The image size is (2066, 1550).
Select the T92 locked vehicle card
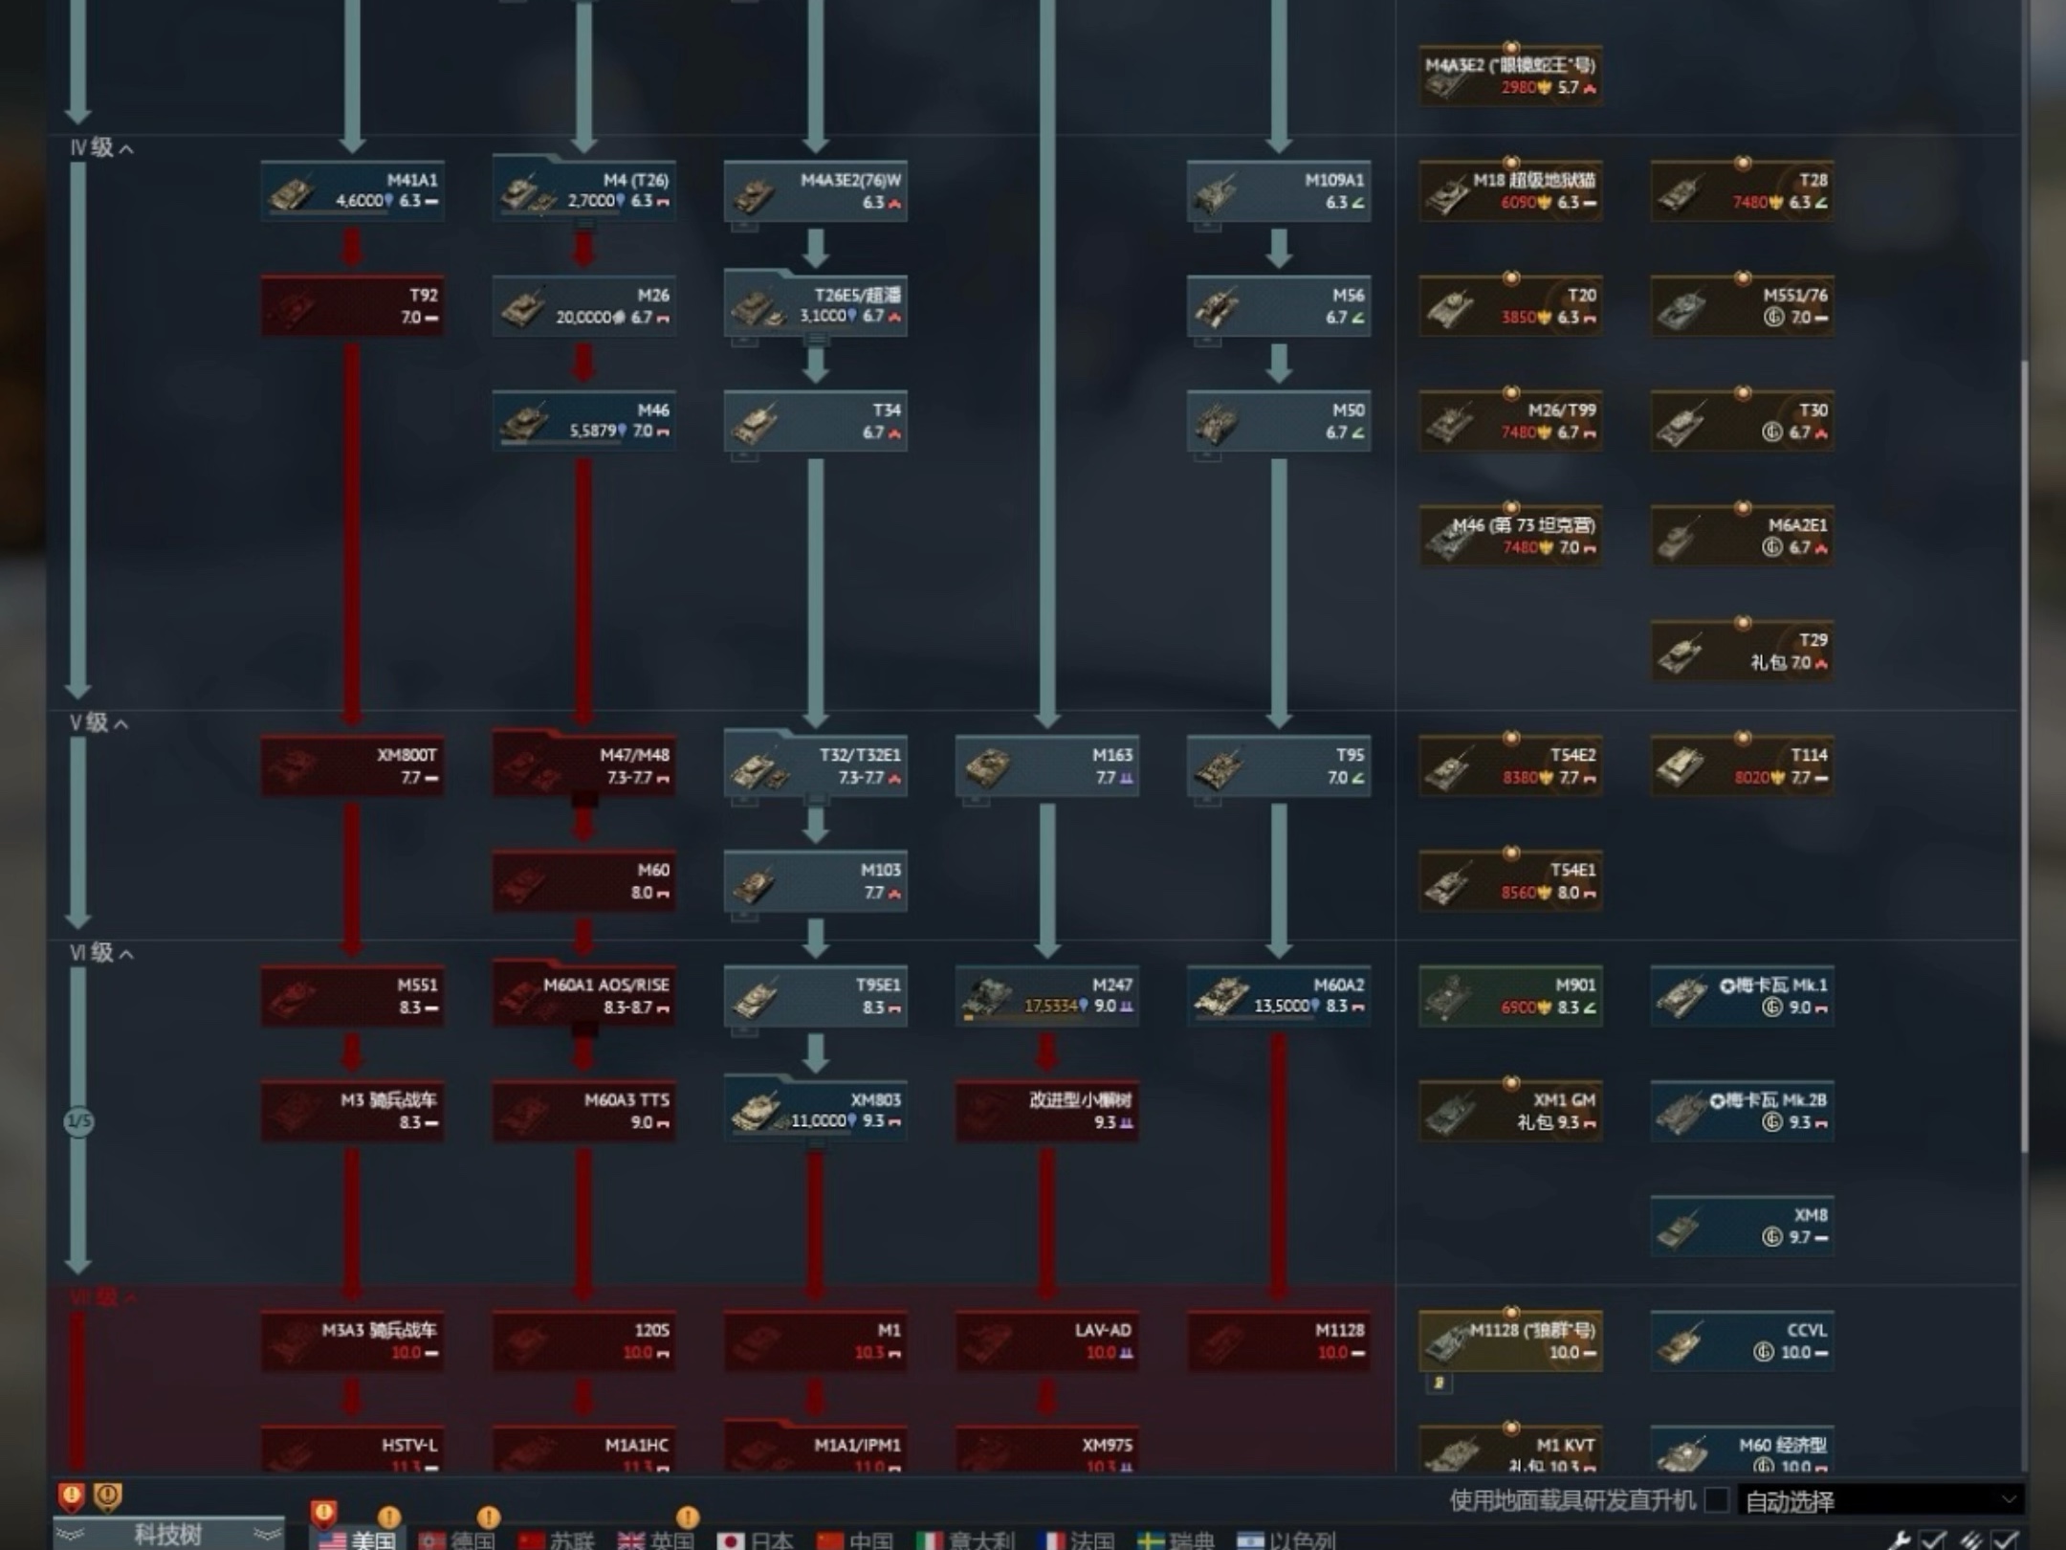pyautogui.click(x=352, y=306)
